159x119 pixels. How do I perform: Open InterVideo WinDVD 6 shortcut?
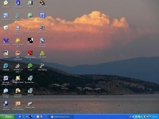tap(18, 91)
